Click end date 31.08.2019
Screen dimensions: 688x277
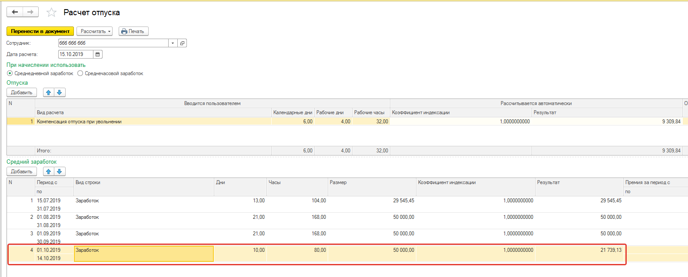click(49, 225)
